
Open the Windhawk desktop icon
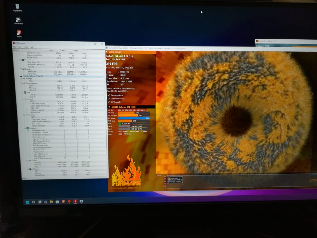[x=18, y=20]
